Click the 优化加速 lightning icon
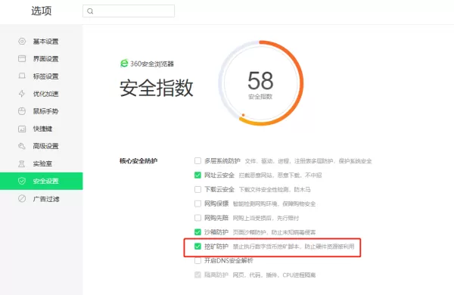The image size is (454, 295). pyautogui.click(x=22, y=94)
